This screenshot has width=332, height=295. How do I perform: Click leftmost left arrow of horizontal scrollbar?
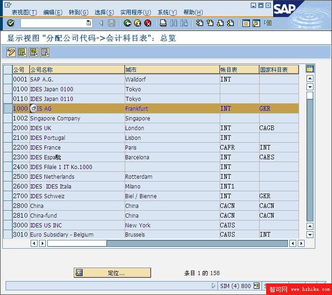34,244
